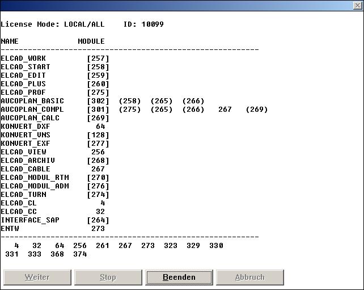Click number 374 in the summary list
Screen dimensions: 364x290
click(80, 254)
